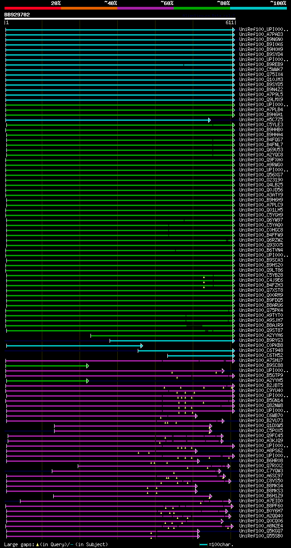Viewport: 291px width, 548px height.
Task: Select the query ID BB929702
Action: (x=17, y=15)
